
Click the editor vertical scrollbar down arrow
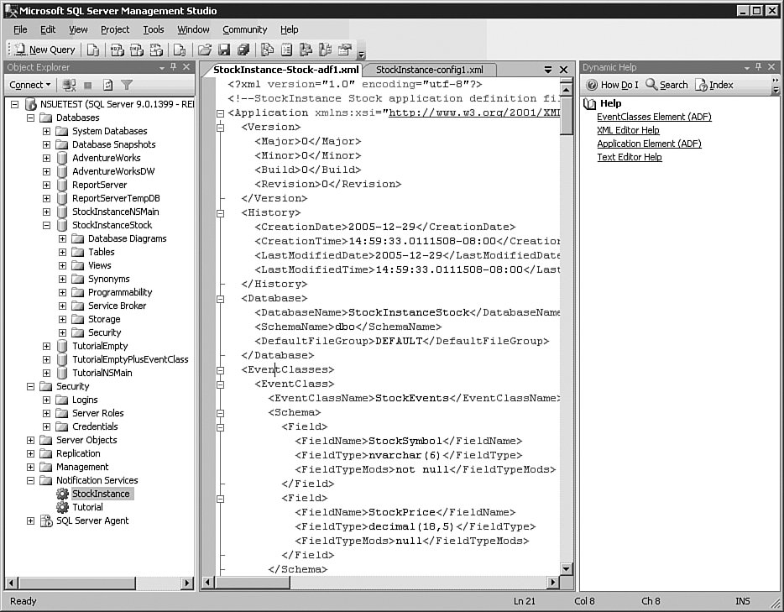tap(566, 569)
